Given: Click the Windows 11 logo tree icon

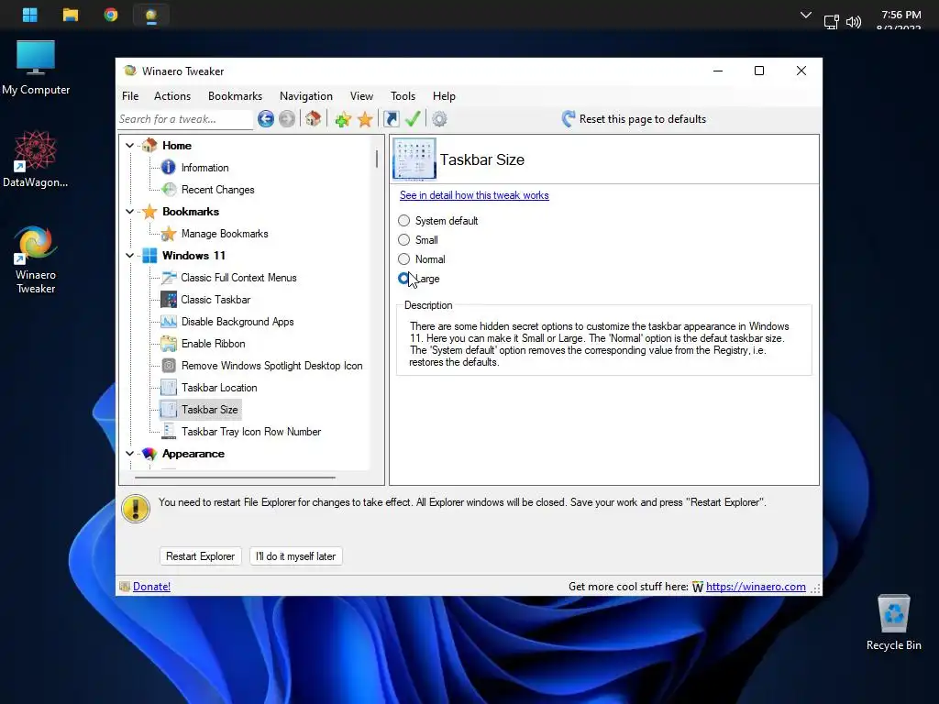Looking at the screenshot, I should click(149, 256).
